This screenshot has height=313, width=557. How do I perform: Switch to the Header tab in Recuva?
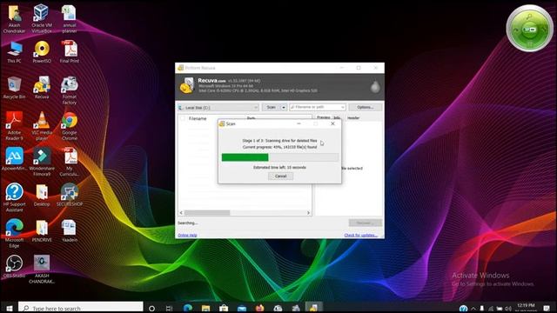353,117
